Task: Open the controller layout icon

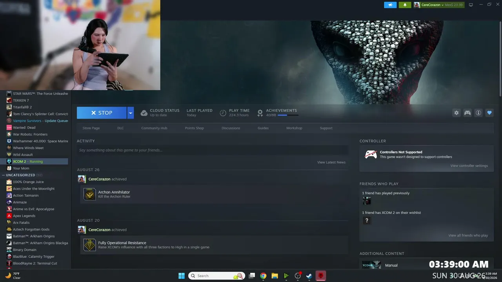Action: pos(467,113)
